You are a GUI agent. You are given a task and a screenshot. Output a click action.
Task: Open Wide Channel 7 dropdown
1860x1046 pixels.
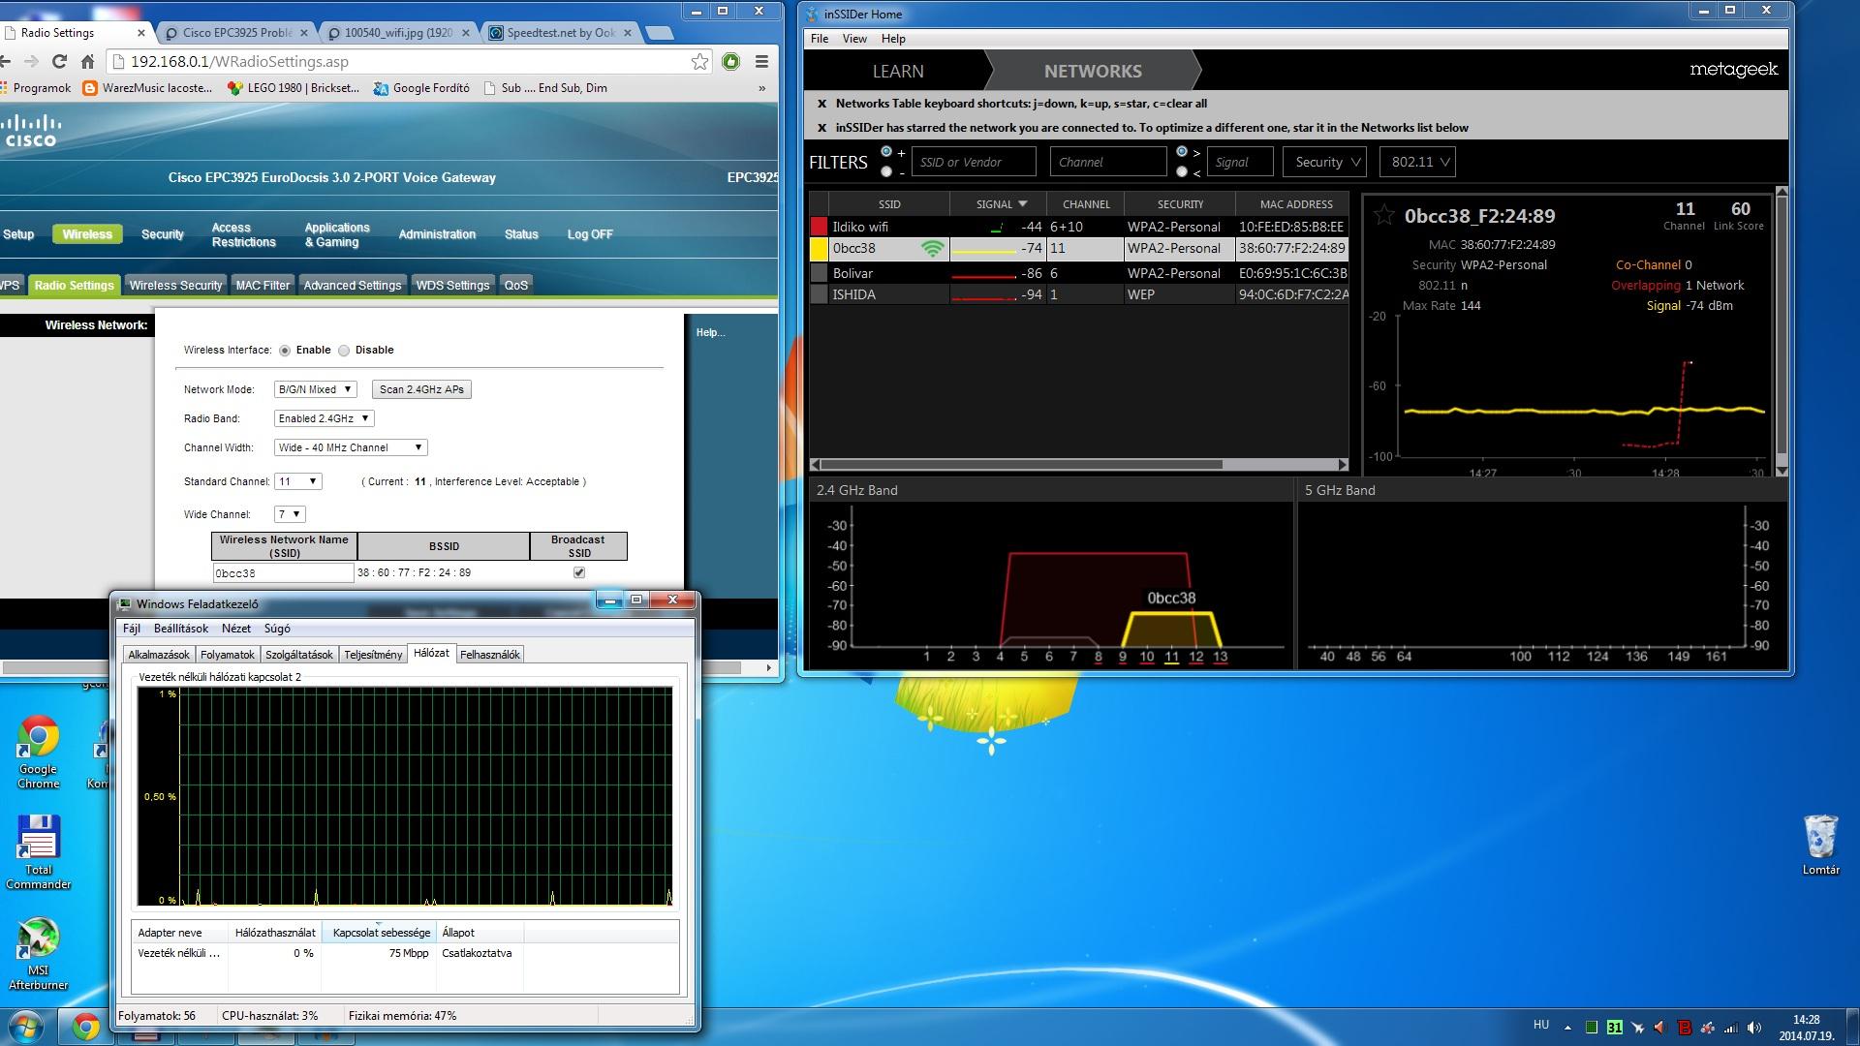[x=290, y=514]
